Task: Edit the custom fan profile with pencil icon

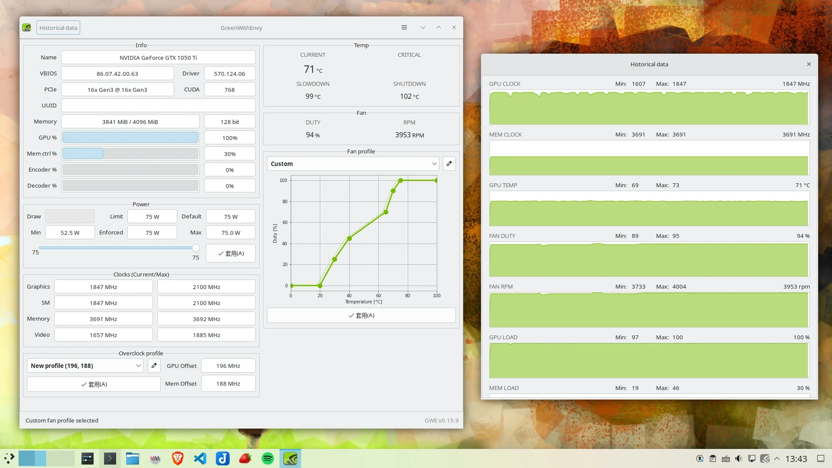Action: [x=449, y=164]
